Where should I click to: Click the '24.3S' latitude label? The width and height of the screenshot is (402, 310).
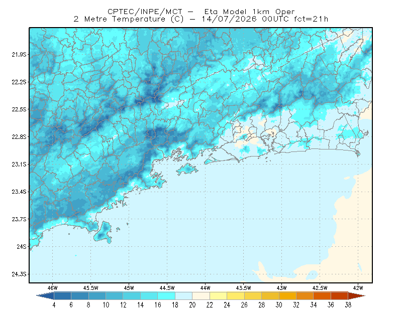19,274
